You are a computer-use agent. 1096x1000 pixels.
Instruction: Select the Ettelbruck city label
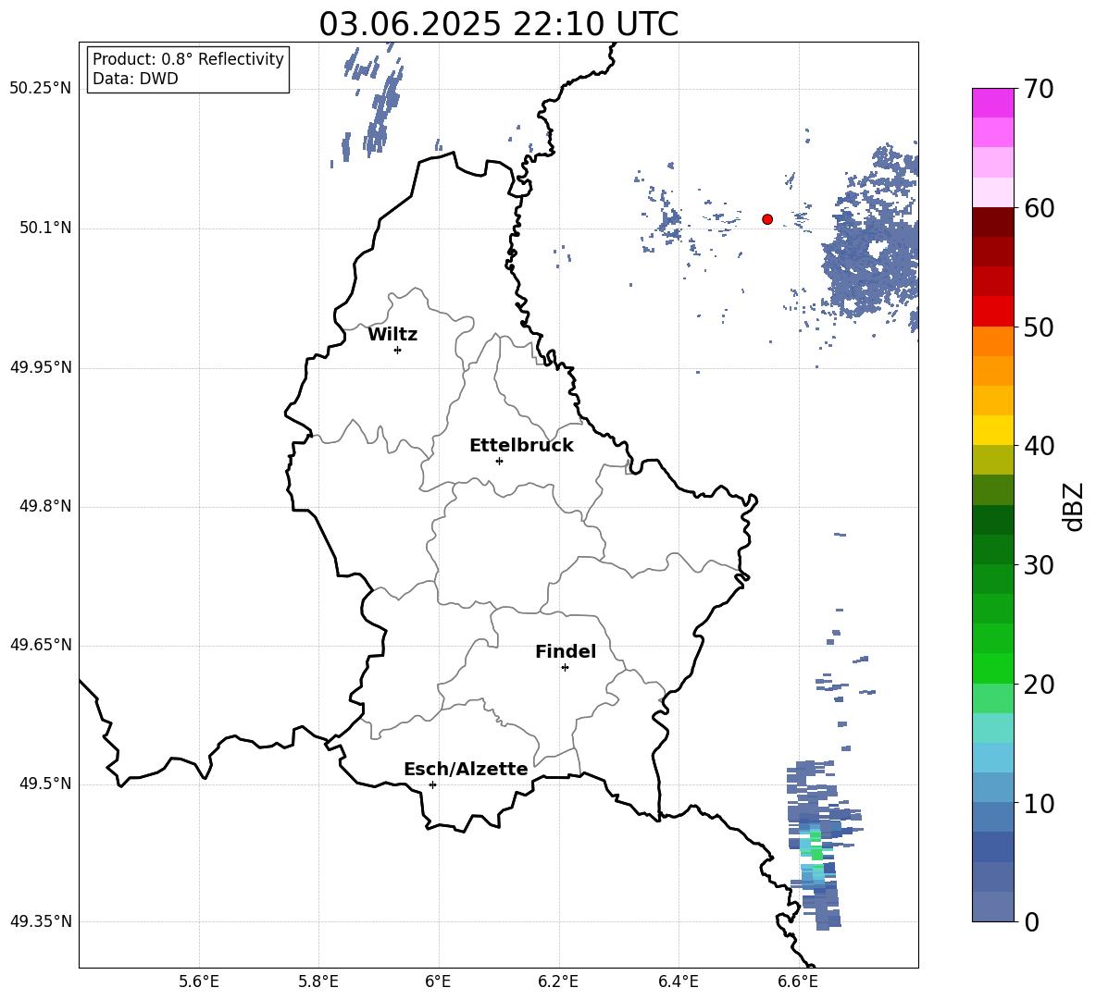pyautogui.click(x=521, y=446)
